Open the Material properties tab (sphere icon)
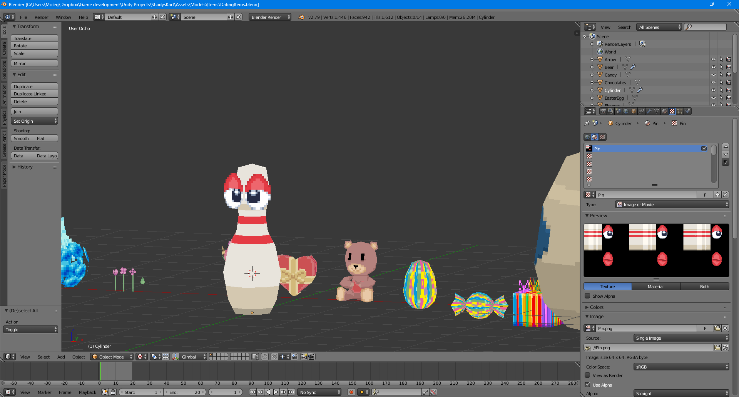Viewport: 739px width, 397px height. [664, 111]
